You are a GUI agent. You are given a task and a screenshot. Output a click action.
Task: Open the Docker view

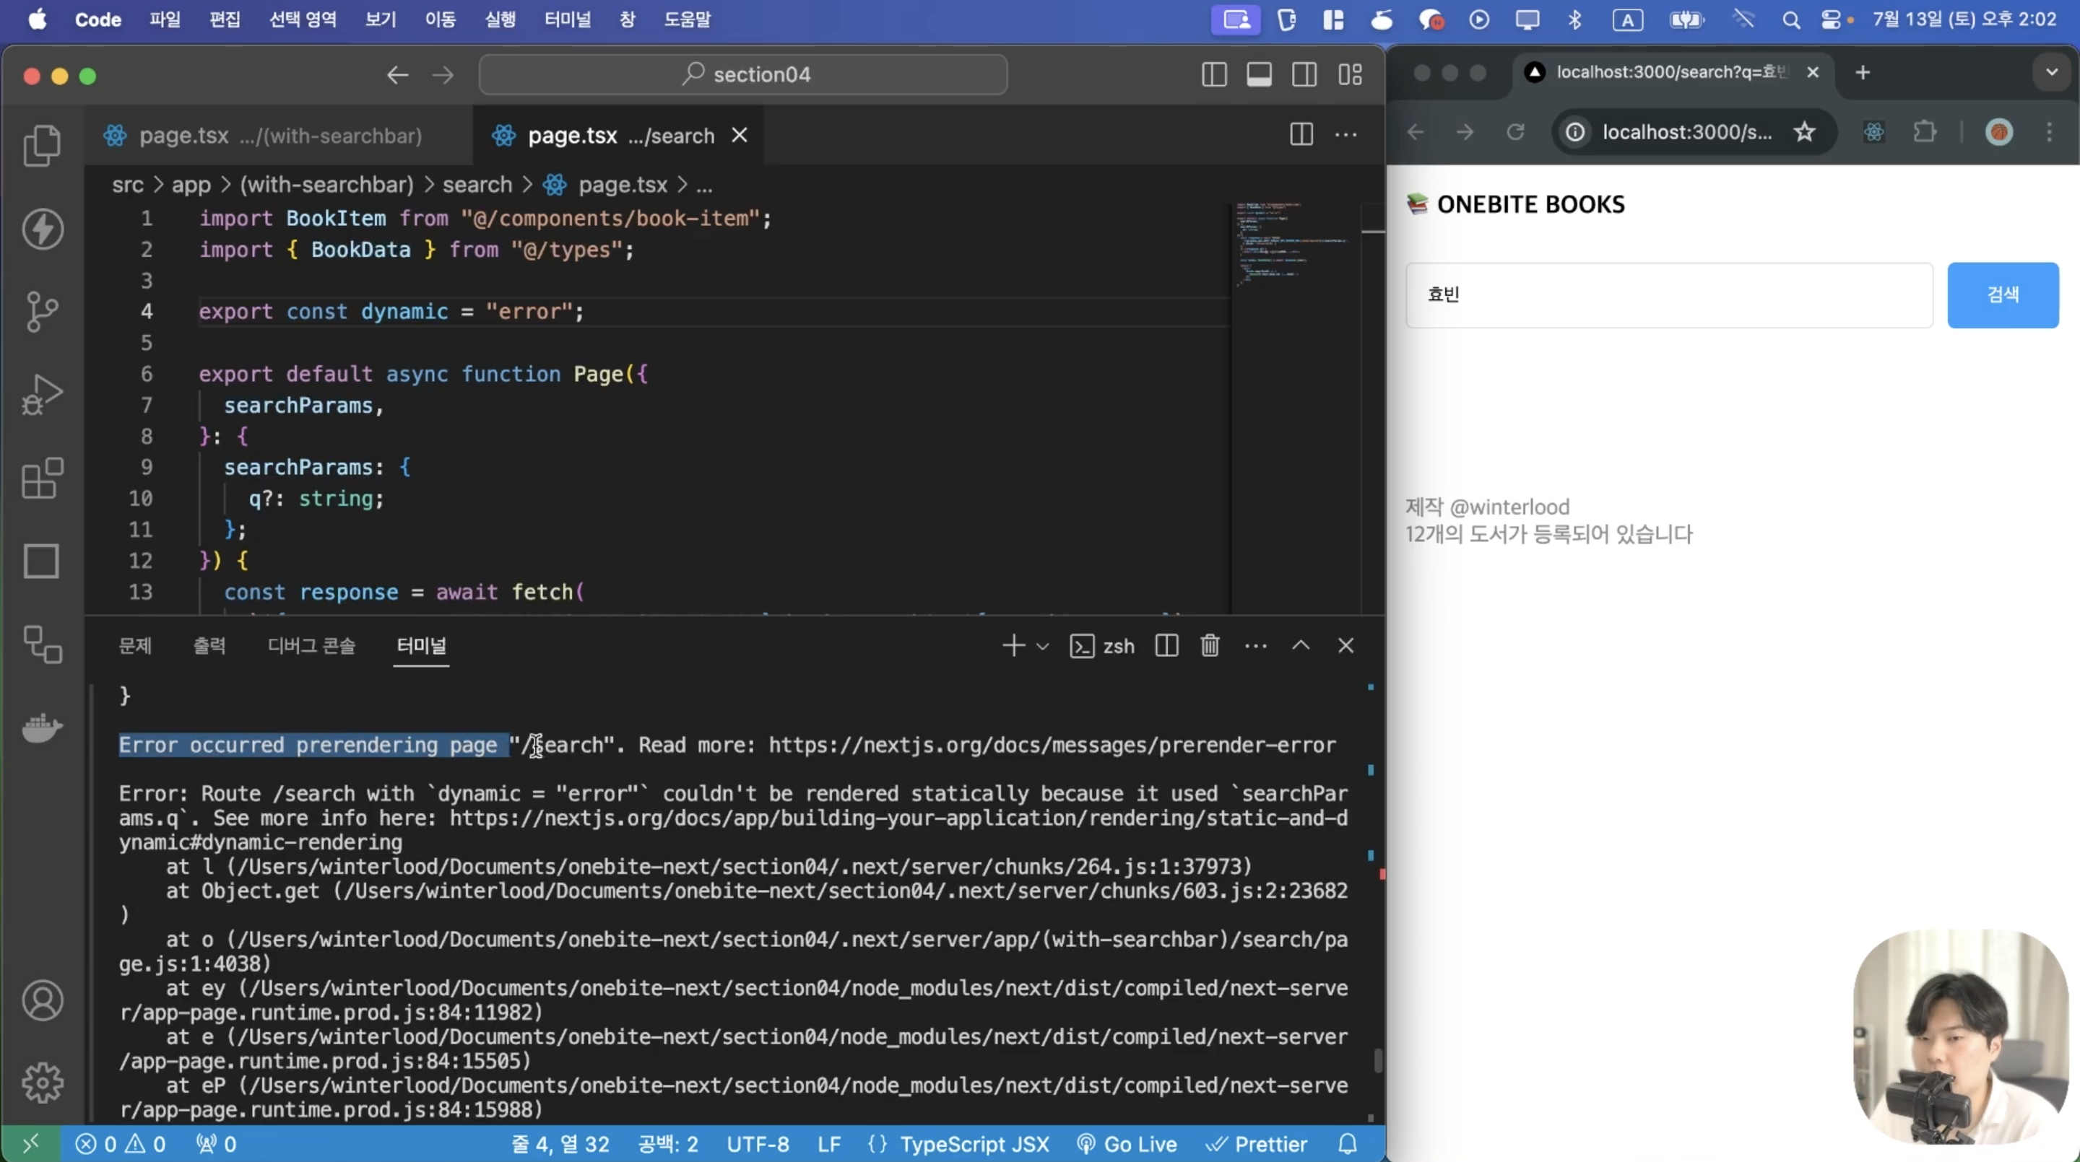pos(42,728)
